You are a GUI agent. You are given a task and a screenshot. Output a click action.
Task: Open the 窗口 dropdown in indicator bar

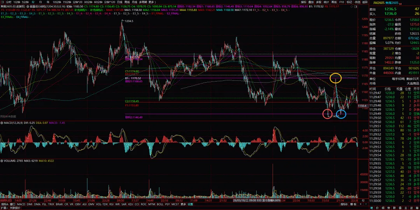coord(12,204)
